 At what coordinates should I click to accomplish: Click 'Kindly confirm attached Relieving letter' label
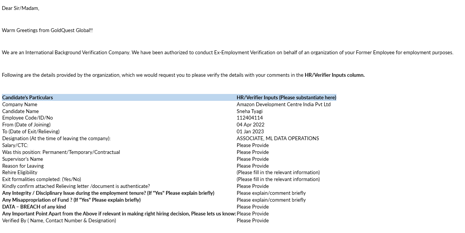click(x=76, y=186)
